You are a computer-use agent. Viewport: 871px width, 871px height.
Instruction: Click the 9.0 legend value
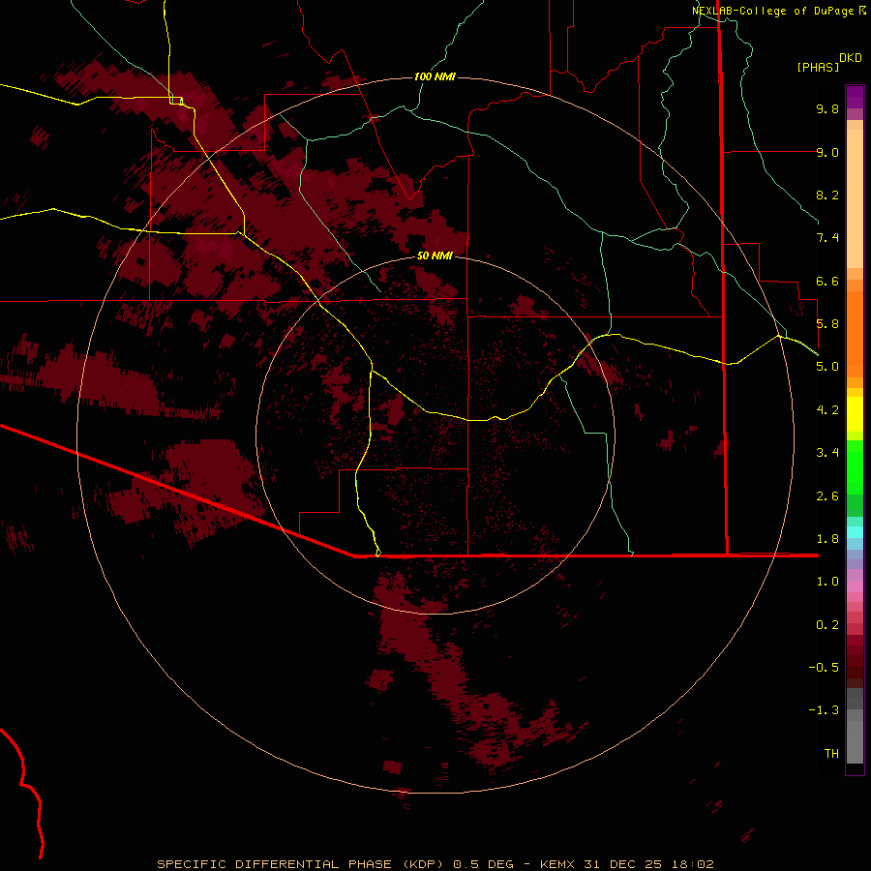tap(827, 152)
